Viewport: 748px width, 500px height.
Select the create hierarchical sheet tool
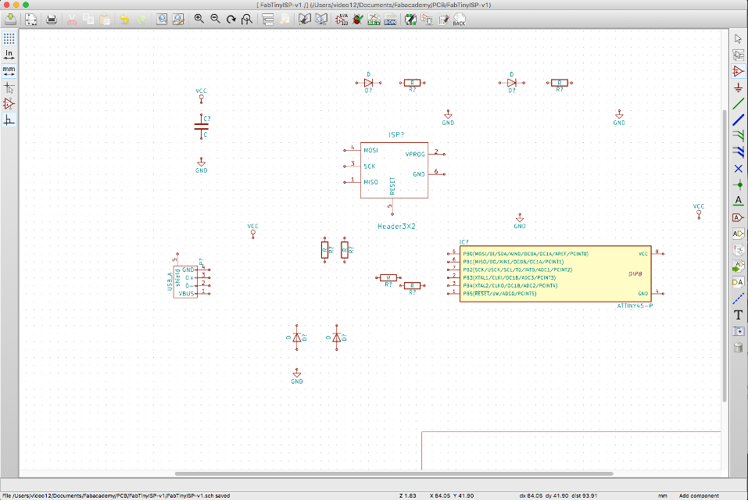coord(739,250)
